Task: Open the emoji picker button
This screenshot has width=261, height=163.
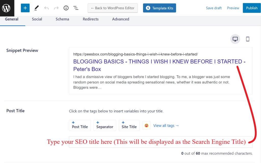Action: (146, 125)
